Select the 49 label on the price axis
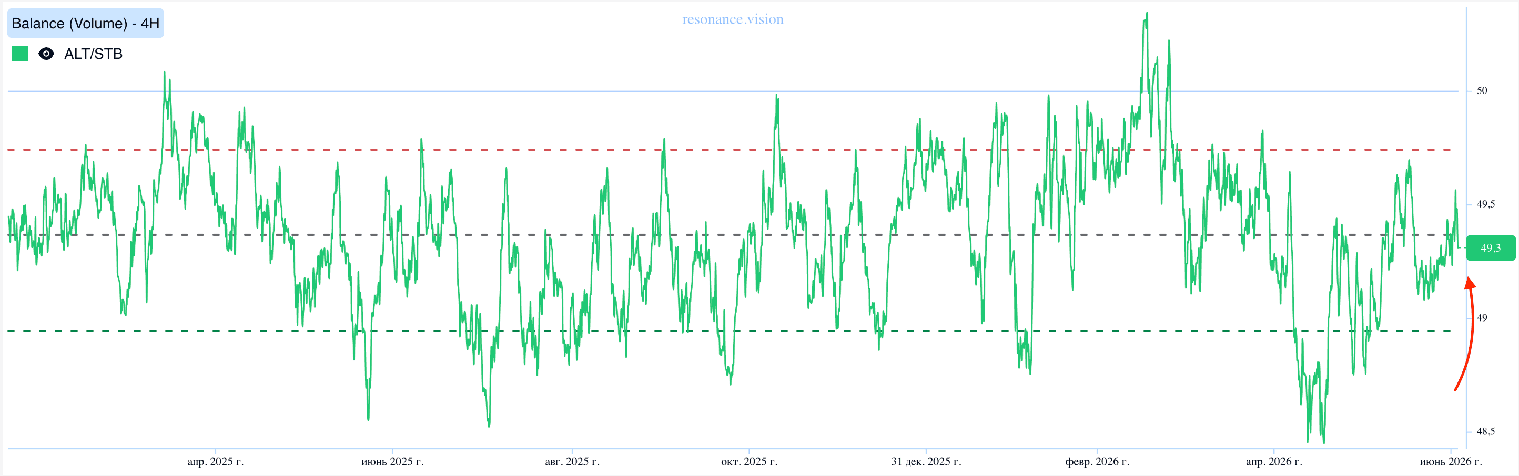1519x476 pixels. tap(1481, 318)
